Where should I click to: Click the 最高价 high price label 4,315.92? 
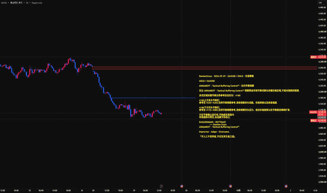[x=318, y=57]
